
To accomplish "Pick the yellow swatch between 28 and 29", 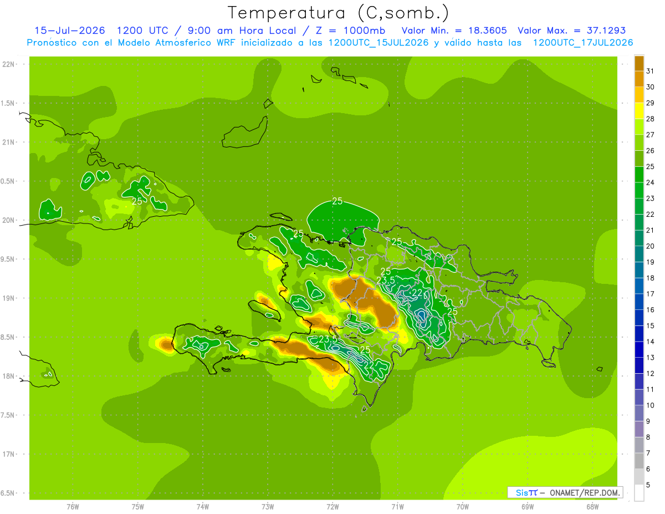I will tap(639, 111).
